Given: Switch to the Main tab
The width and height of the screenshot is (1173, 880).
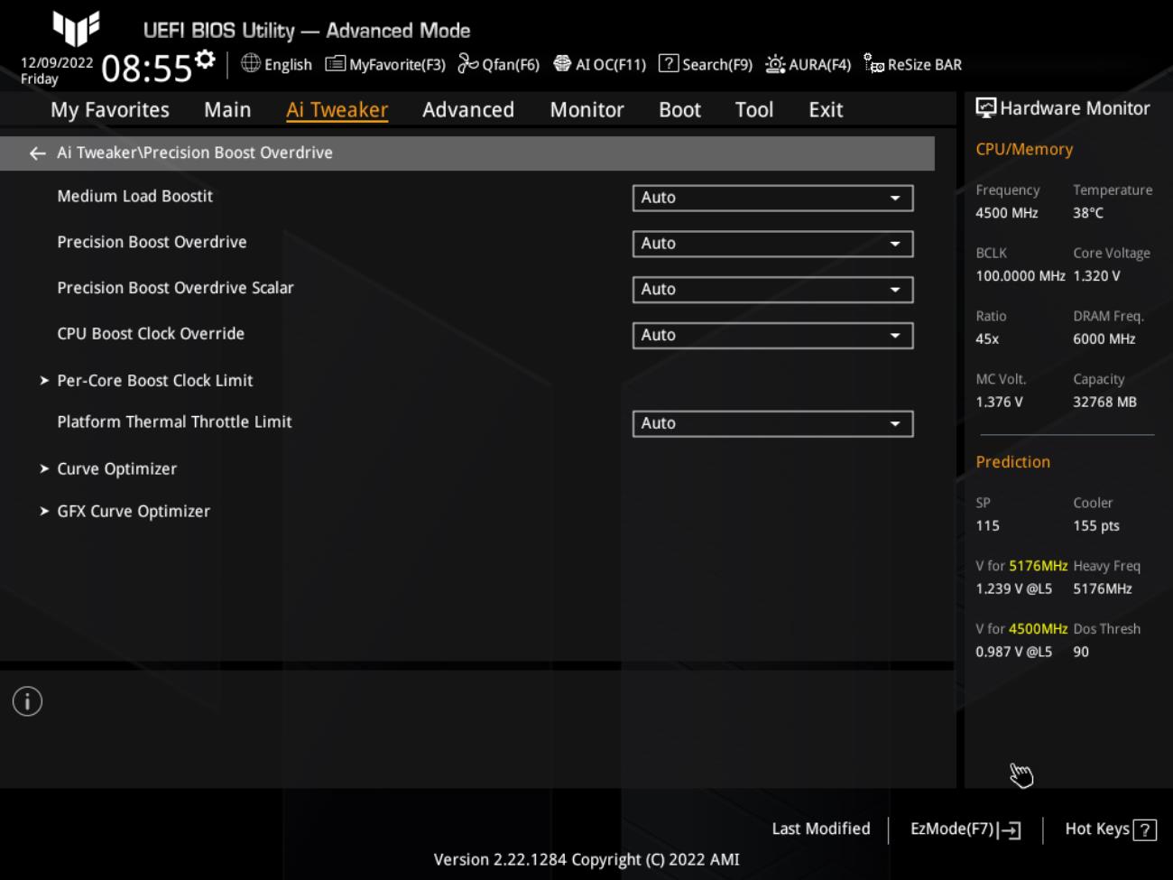Looking at the screenshot, I should coord(227,110).
